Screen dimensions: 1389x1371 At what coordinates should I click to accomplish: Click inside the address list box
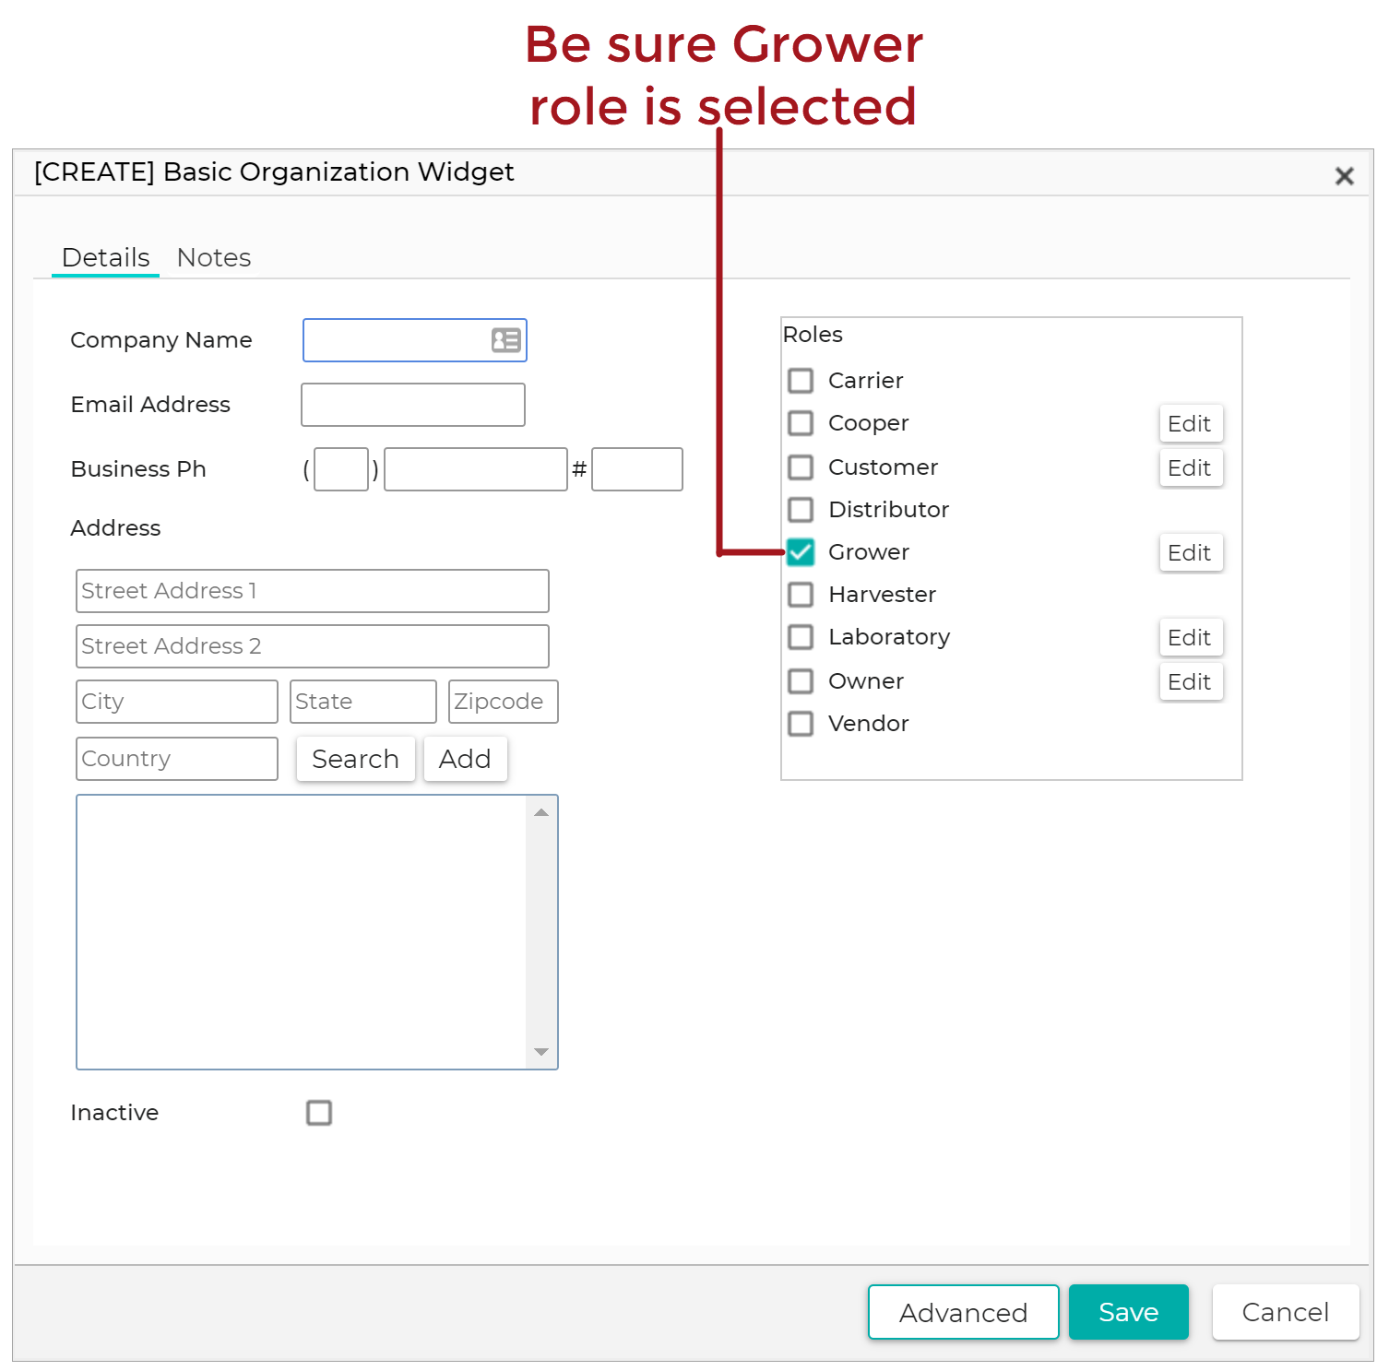click(x=317, y=932)
